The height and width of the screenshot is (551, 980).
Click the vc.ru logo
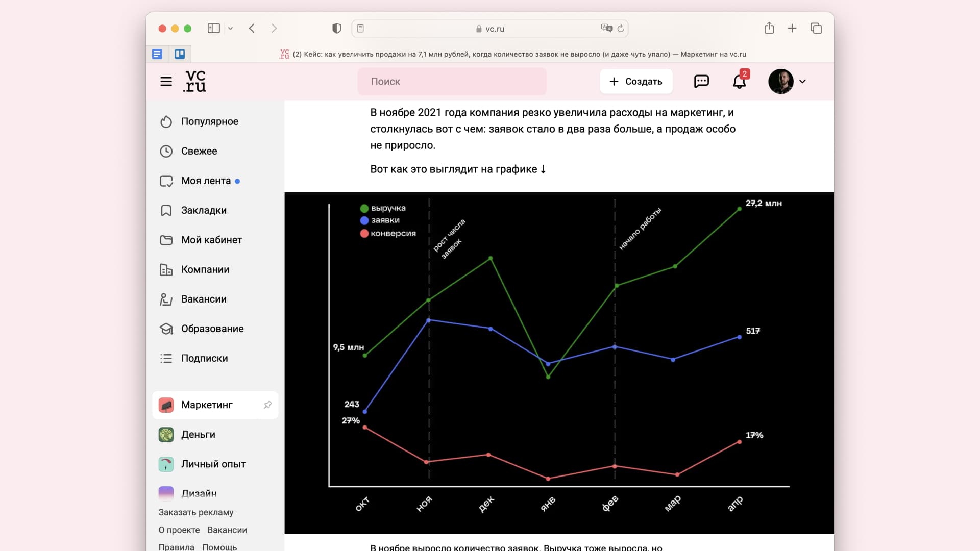[194, 82]
